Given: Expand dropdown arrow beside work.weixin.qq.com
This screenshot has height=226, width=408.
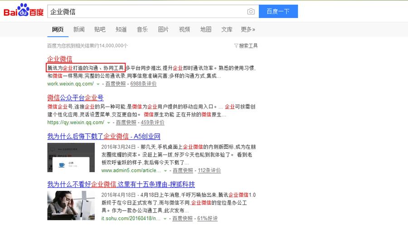Looking at the screenshot, I should click(98, 84).
